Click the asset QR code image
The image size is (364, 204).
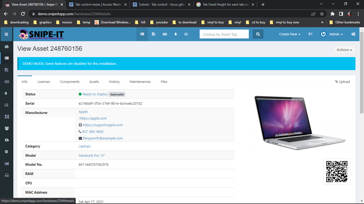tap(337, 172)
